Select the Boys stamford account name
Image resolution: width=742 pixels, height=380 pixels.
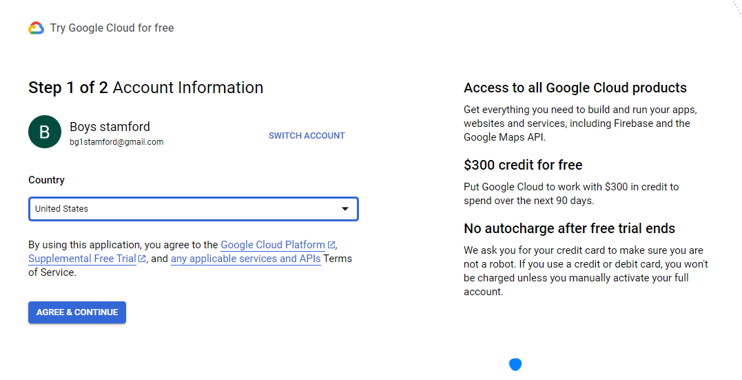pos(110,126)
